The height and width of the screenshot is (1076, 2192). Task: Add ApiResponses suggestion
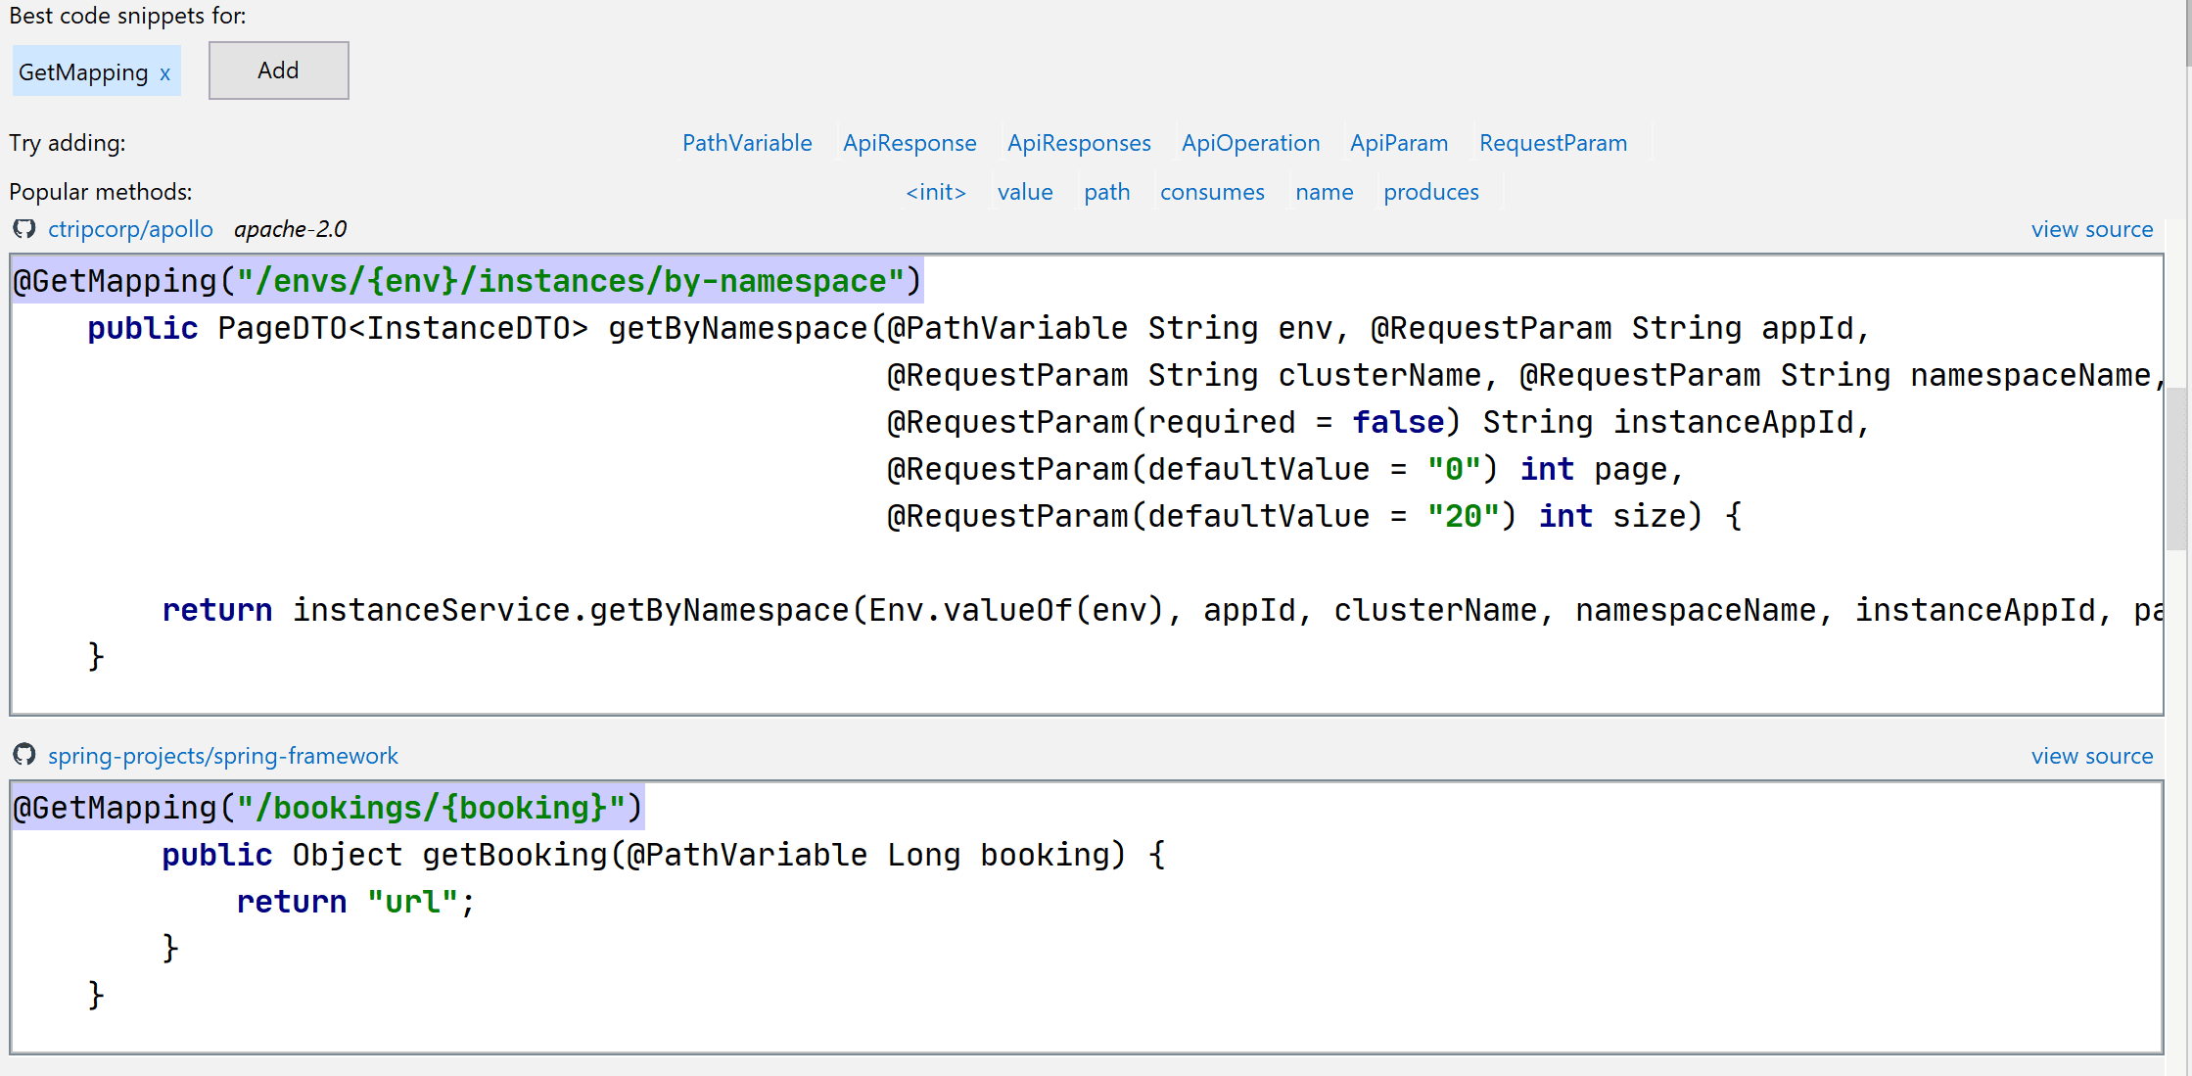pyautogui.click(x=1078, y=143)
